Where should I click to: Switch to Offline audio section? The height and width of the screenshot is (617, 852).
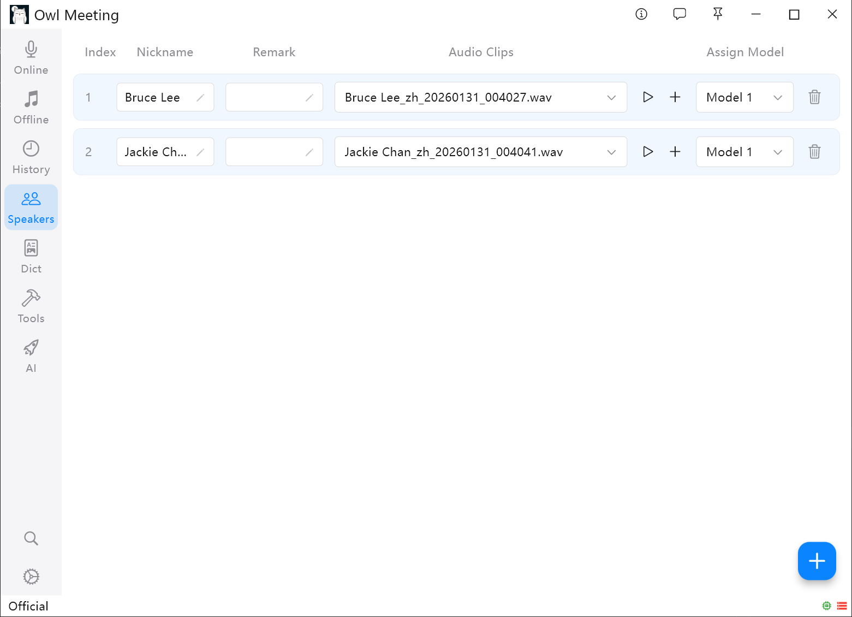[31, 108]
